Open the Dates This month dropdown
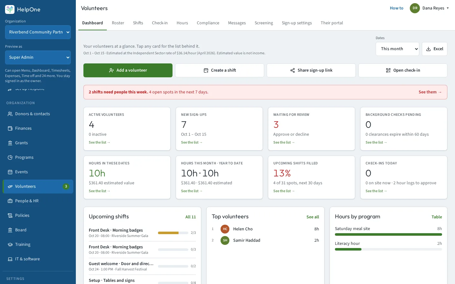 [x=397, y=49]
